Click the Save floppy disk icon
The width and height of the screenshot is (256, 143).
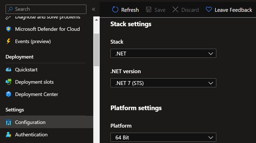click(x=149, y=9)
